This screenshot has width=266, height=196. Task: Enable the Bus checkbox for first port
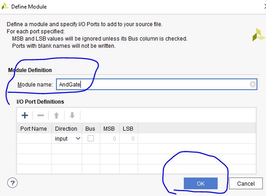(91, 138)
